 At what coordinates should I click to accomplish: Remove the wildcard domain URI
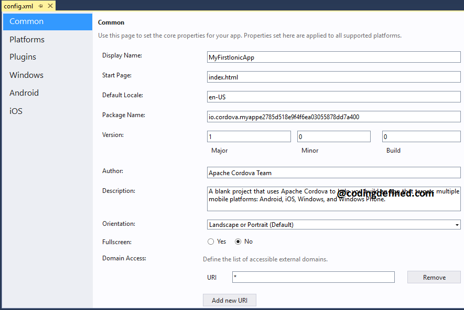[x=434, y=277]
